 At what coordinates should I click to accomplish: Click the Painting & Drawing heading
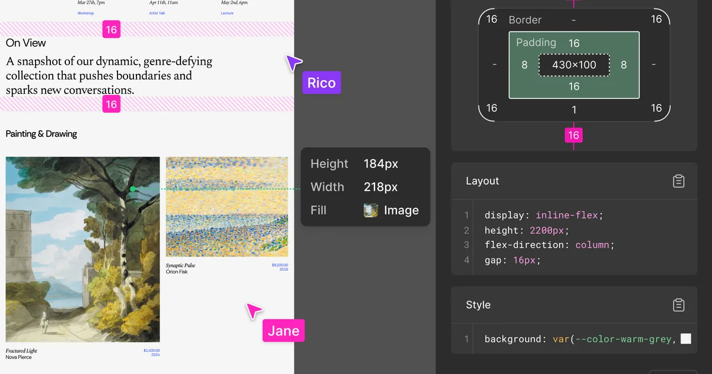click(x=42, y=134)
